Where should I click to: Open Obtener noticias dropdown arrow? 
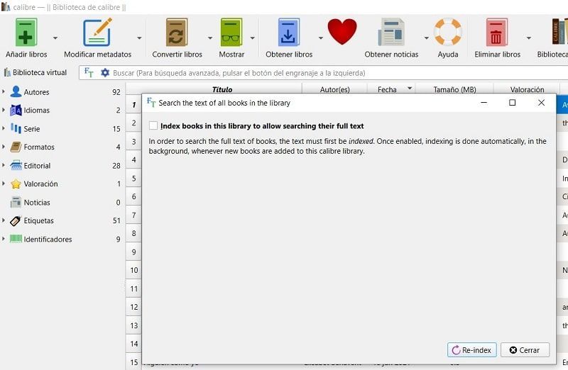point(427,38)
